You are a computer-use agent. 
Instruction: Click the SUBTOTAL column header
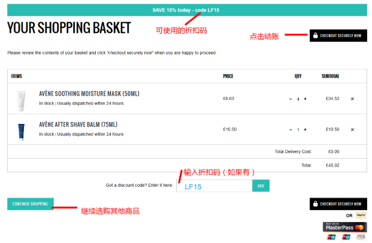[x=330, y=76]
